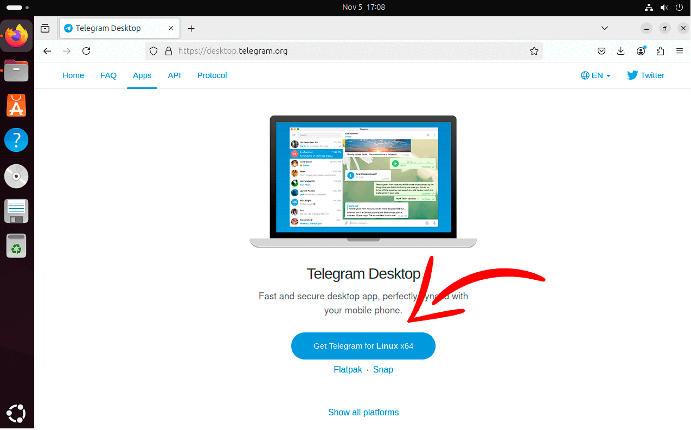Open a new browser tab

(x=191, y=28)
